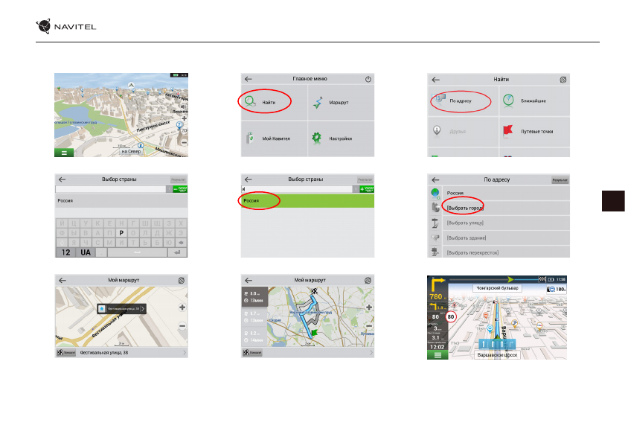This screenshot has width=625, height=443.
Task: Open Маршрут in the main menu
Action: 342,103
